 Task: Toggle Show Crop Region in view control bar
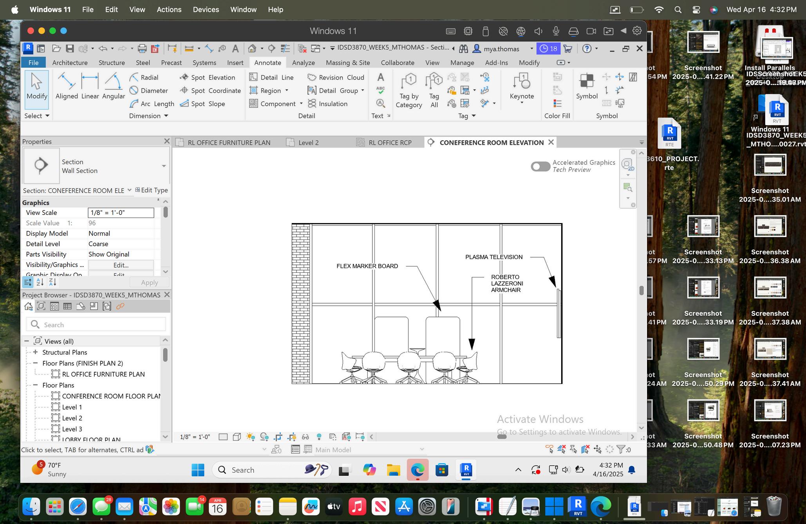[x=292, y=437]
